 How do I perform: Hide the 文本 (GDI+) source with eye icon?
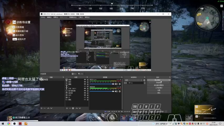[x=85, y=88]
